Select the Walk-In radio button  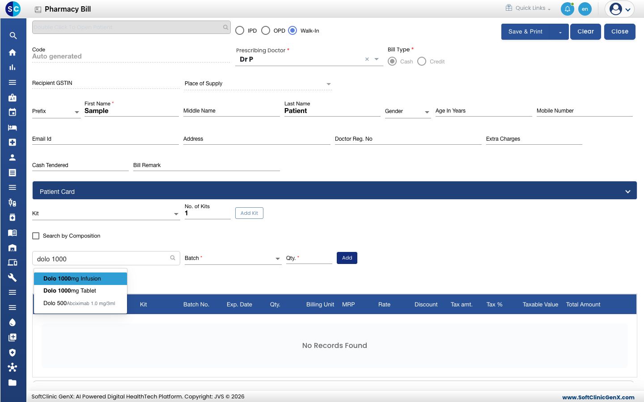coord(292,30)
